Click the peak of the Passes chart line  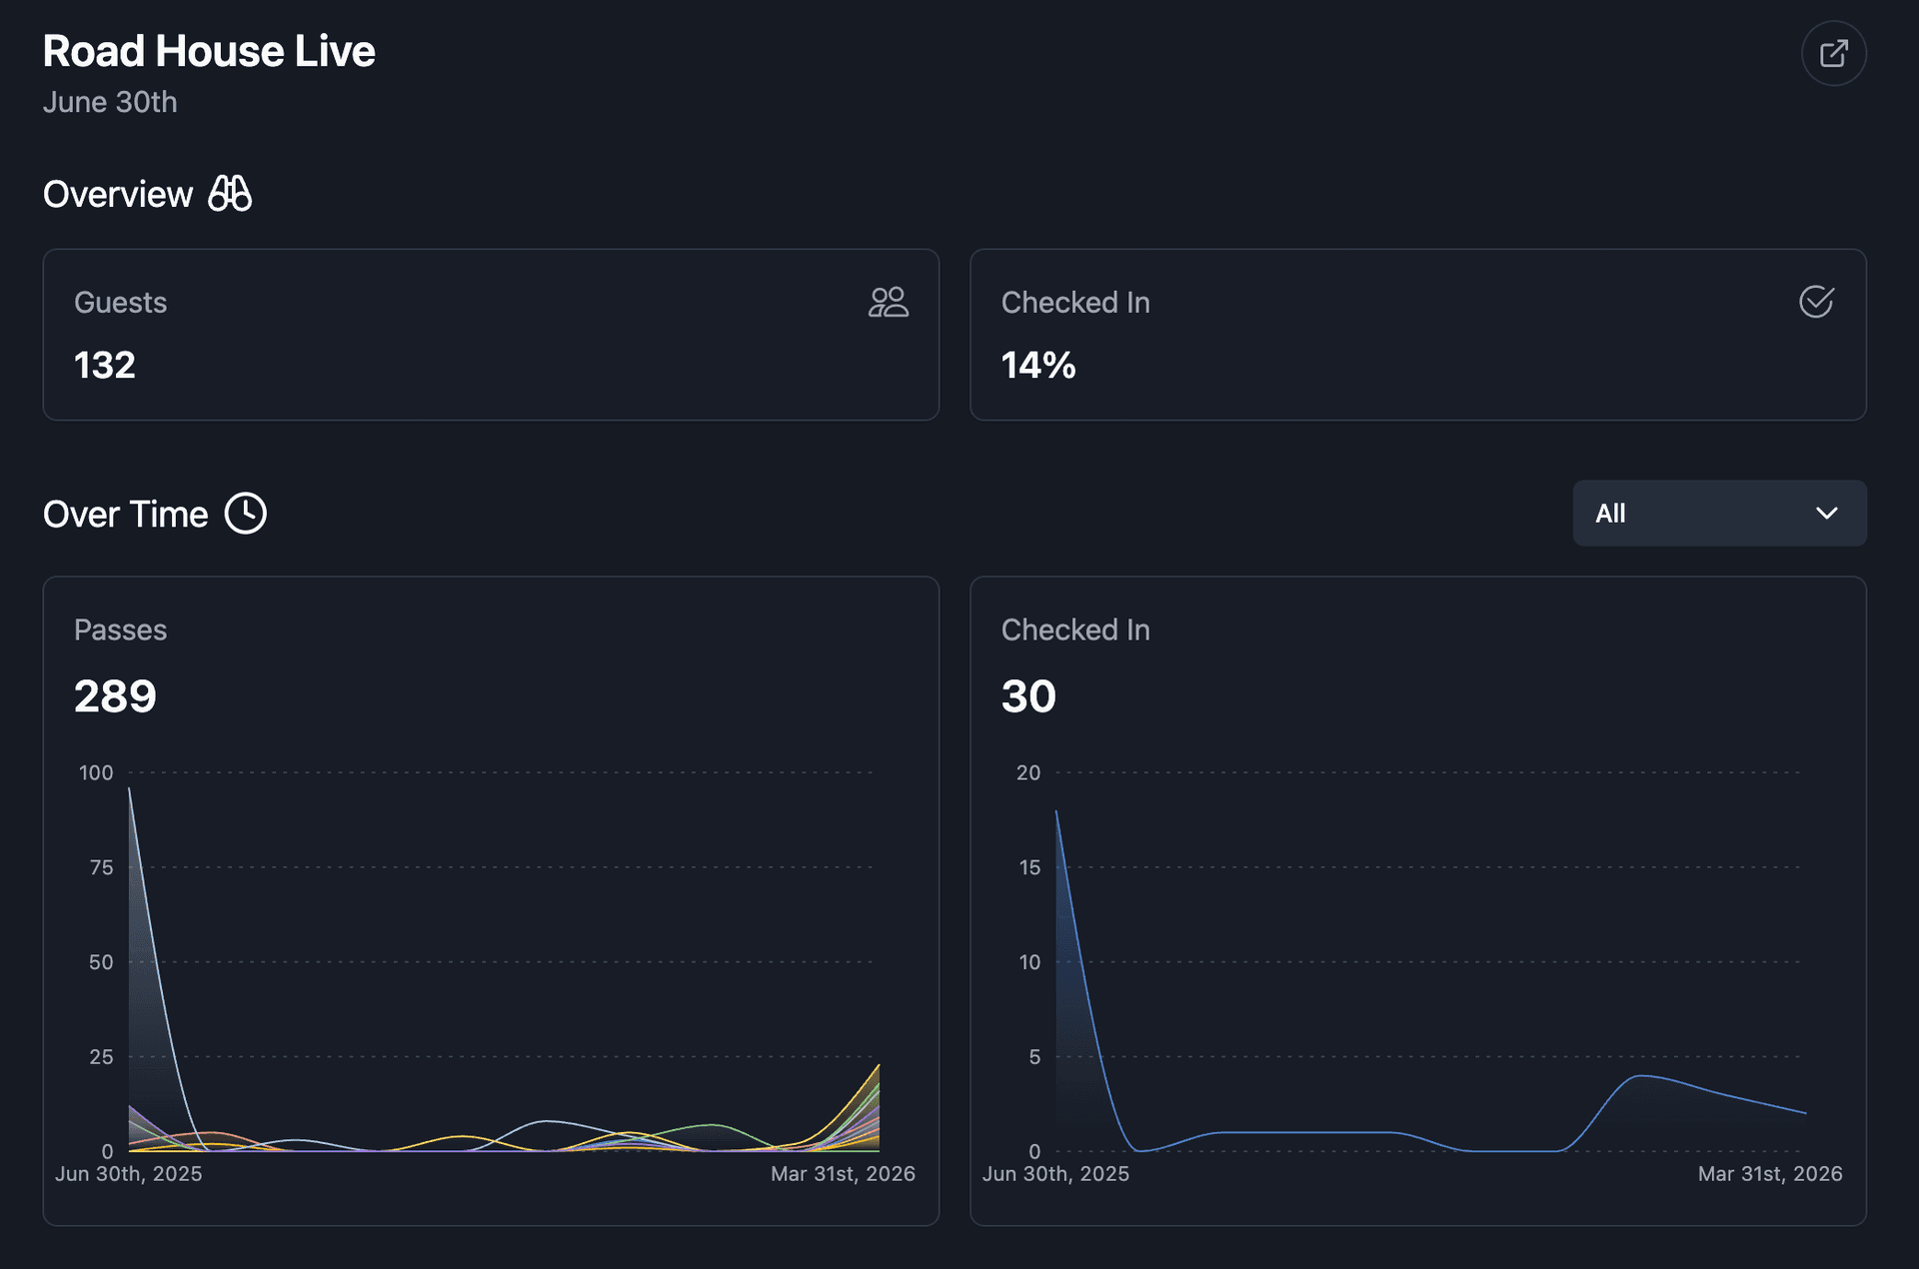pos(130,789)
